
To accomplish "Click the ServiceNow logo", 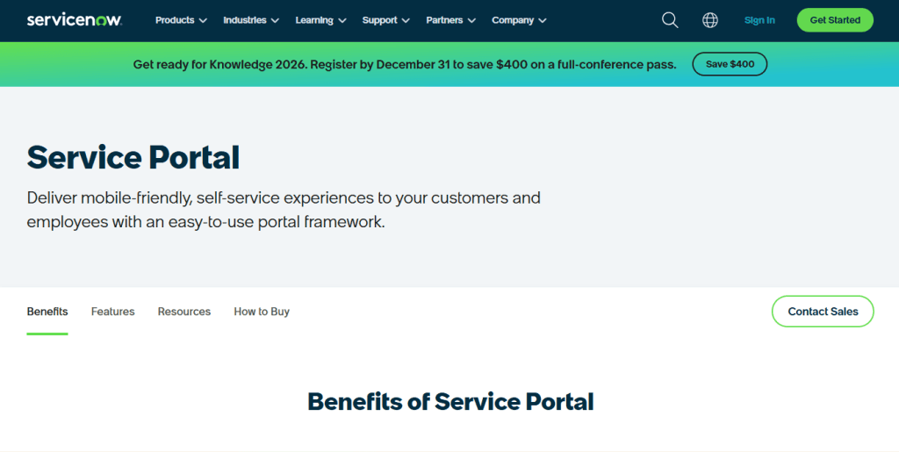I will (75, 20).
